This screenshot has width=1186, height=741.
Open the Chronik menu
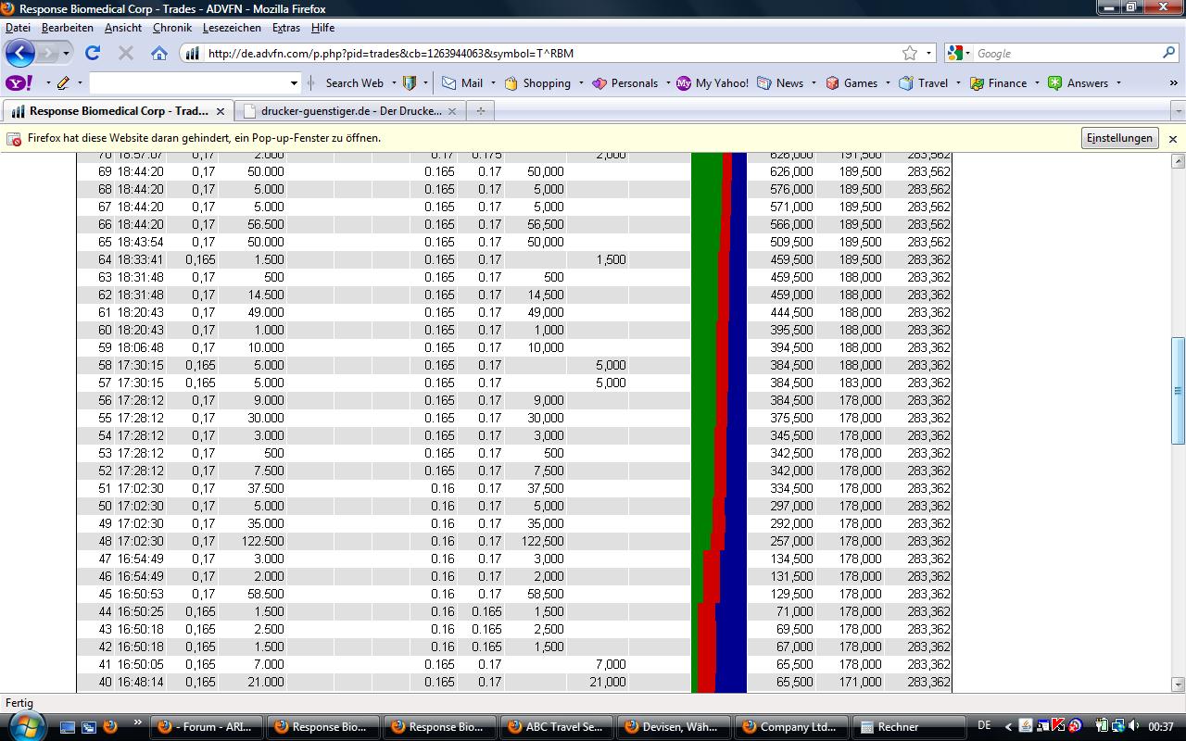(x=172, y=28)
